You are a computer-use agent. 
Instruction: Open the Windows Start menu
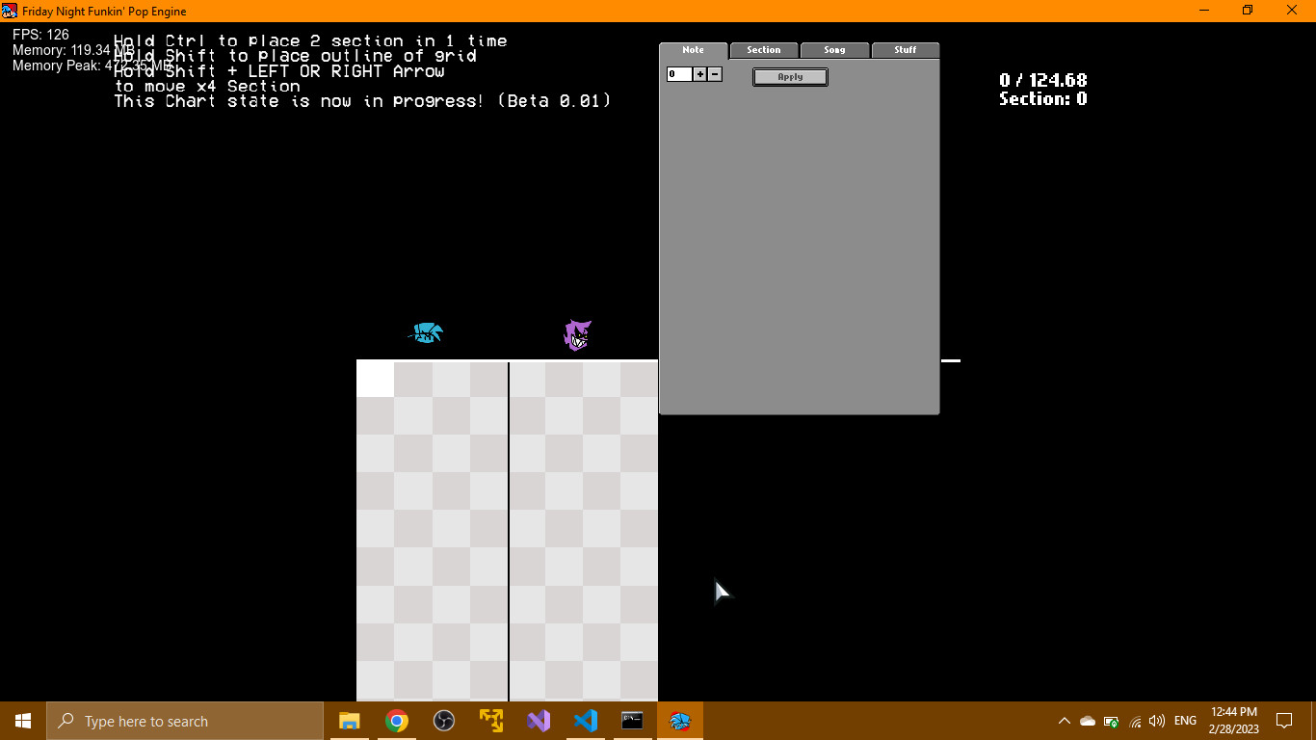(23, 721)
